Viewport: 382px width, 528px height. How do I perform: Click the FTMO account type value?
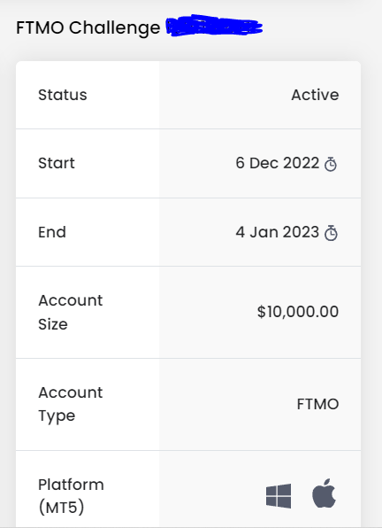(x=317, y=404)
